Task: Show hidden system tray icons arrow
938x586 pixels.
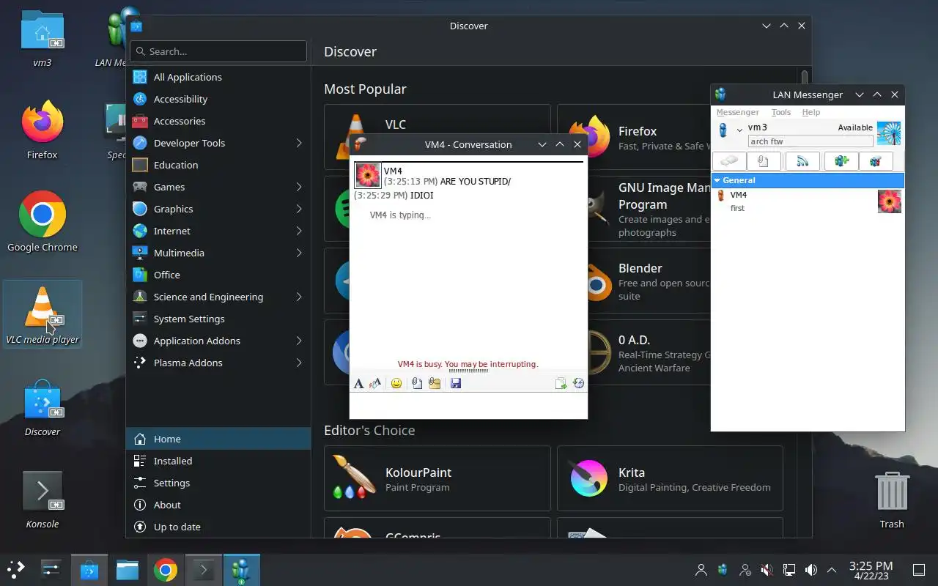Action: (832, 569)
